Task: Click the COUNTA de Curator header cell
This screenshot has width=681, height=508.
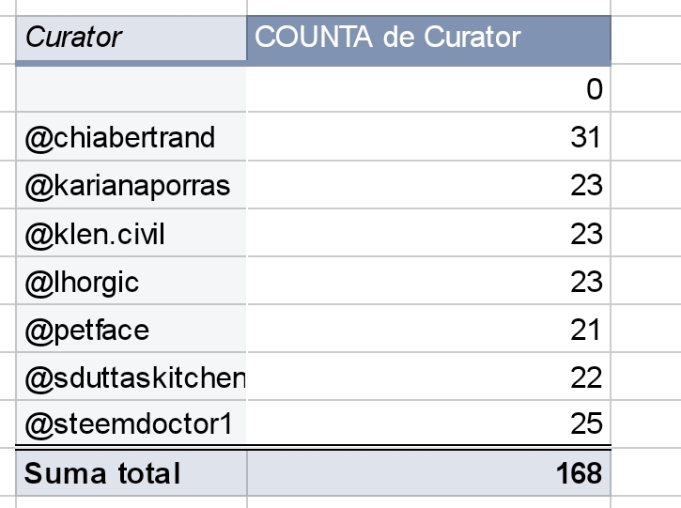Action: (428, 38)
